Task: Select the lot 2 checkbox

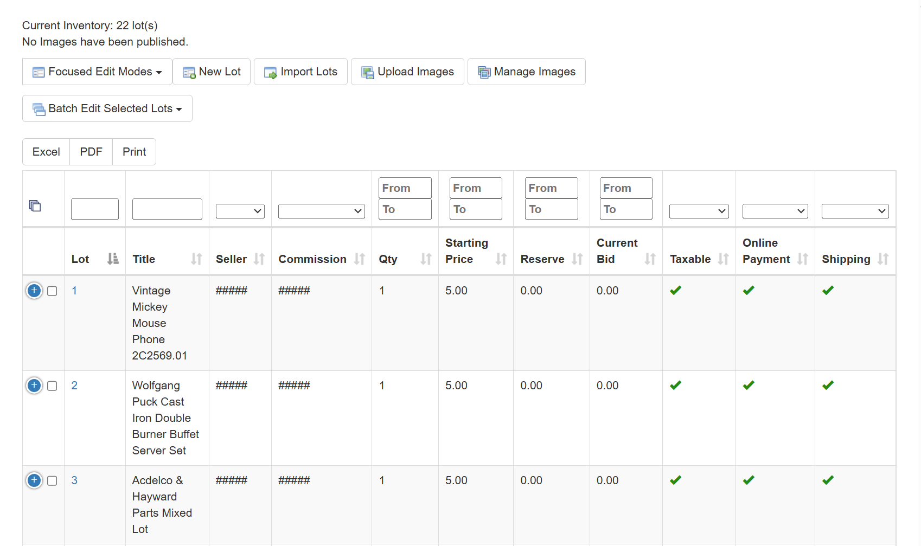Action: tap(52, 386)
